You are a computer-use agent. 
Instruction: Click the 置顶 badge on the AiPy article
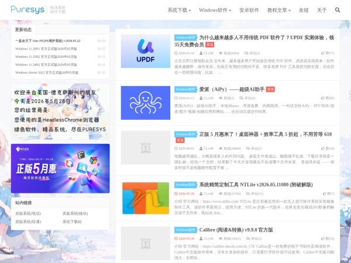click(270, 89)
